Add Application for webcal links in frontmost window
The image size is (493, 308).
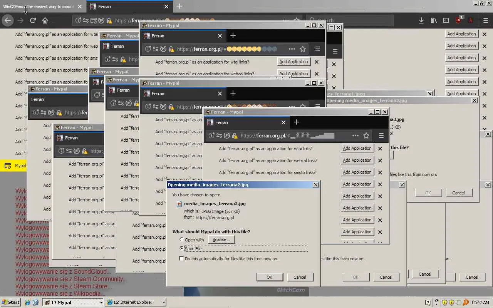357,160
